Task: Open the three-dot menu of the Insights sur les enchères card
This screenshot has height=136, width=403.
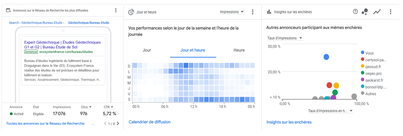Action: [x=390, y=12]
